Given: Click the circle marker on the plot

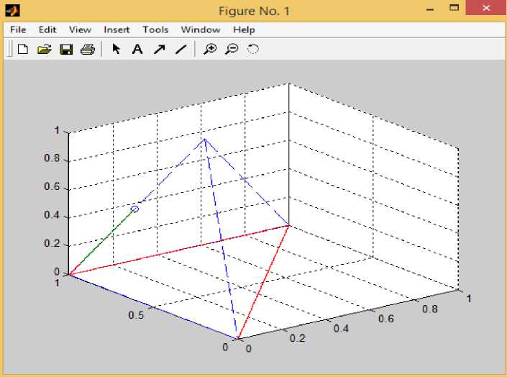Looking at the screenshot, I should 134,209.
